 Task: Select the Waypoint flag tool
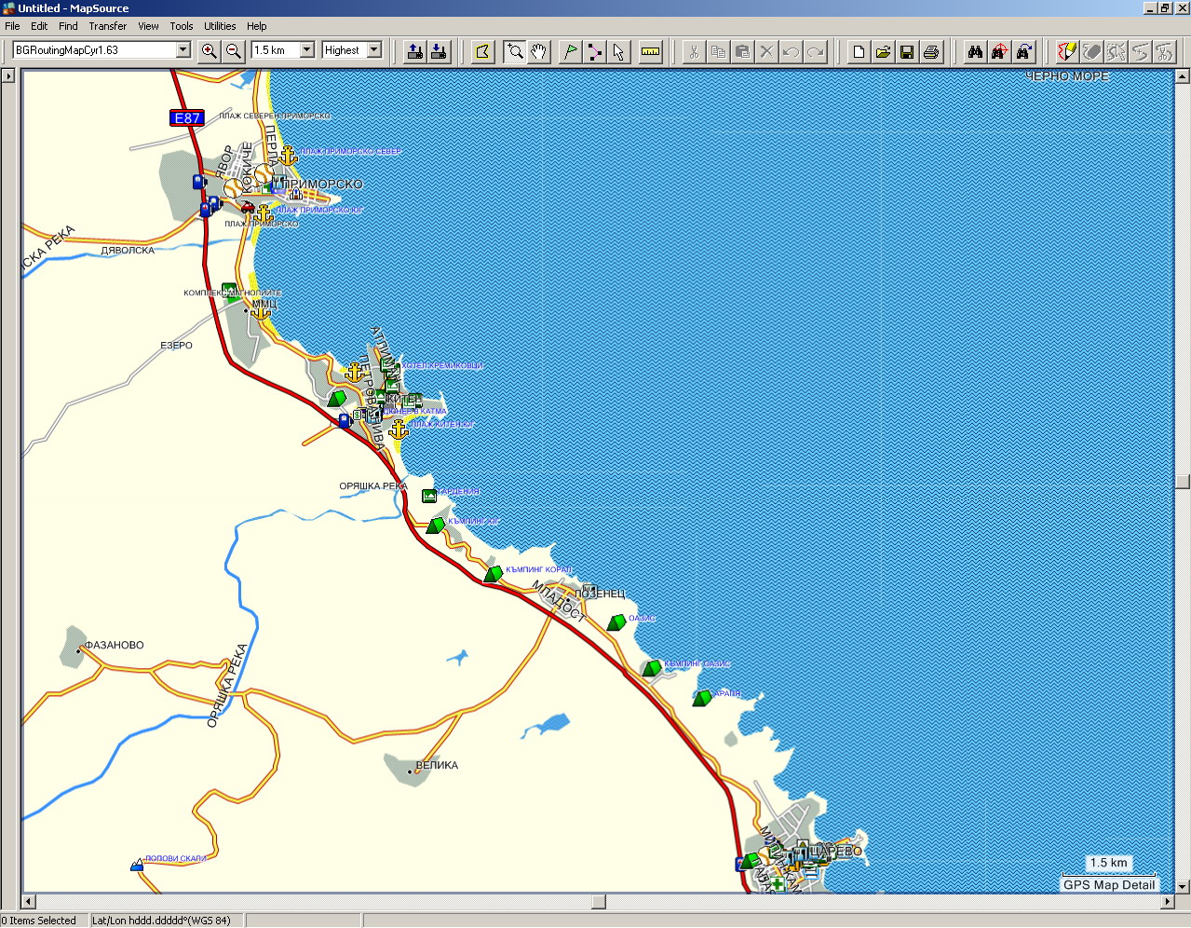pos(570,51)
